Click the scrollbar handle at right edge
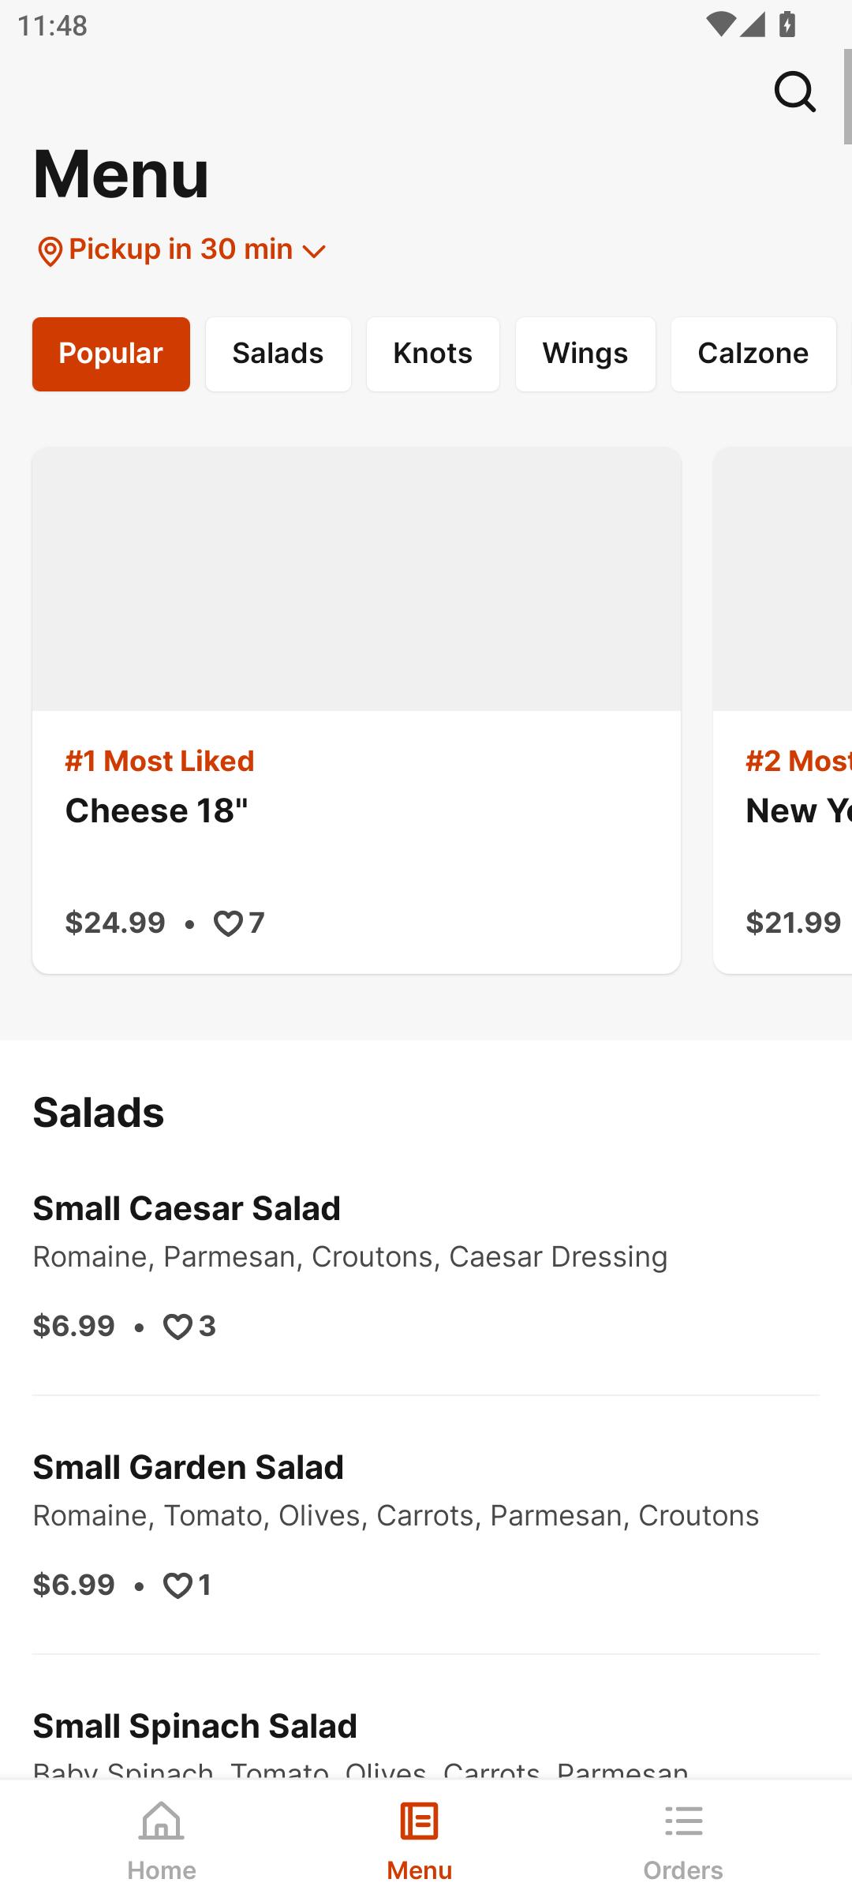The height and width of the screenshot is (1894, 852). pyautogui.click(x=847, y=96)
